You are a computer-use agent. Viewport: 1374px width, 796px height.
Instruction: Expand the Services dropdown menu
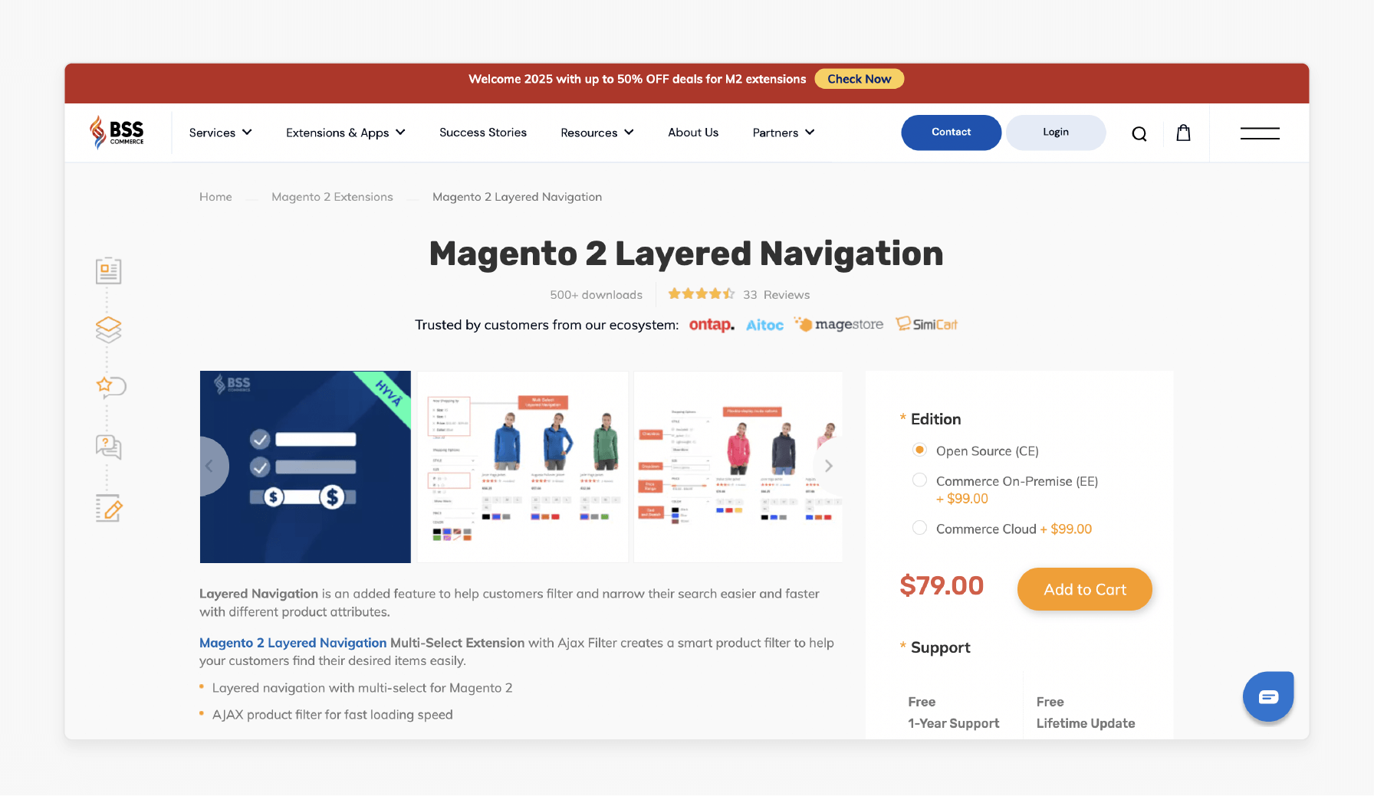pos(221,133)
